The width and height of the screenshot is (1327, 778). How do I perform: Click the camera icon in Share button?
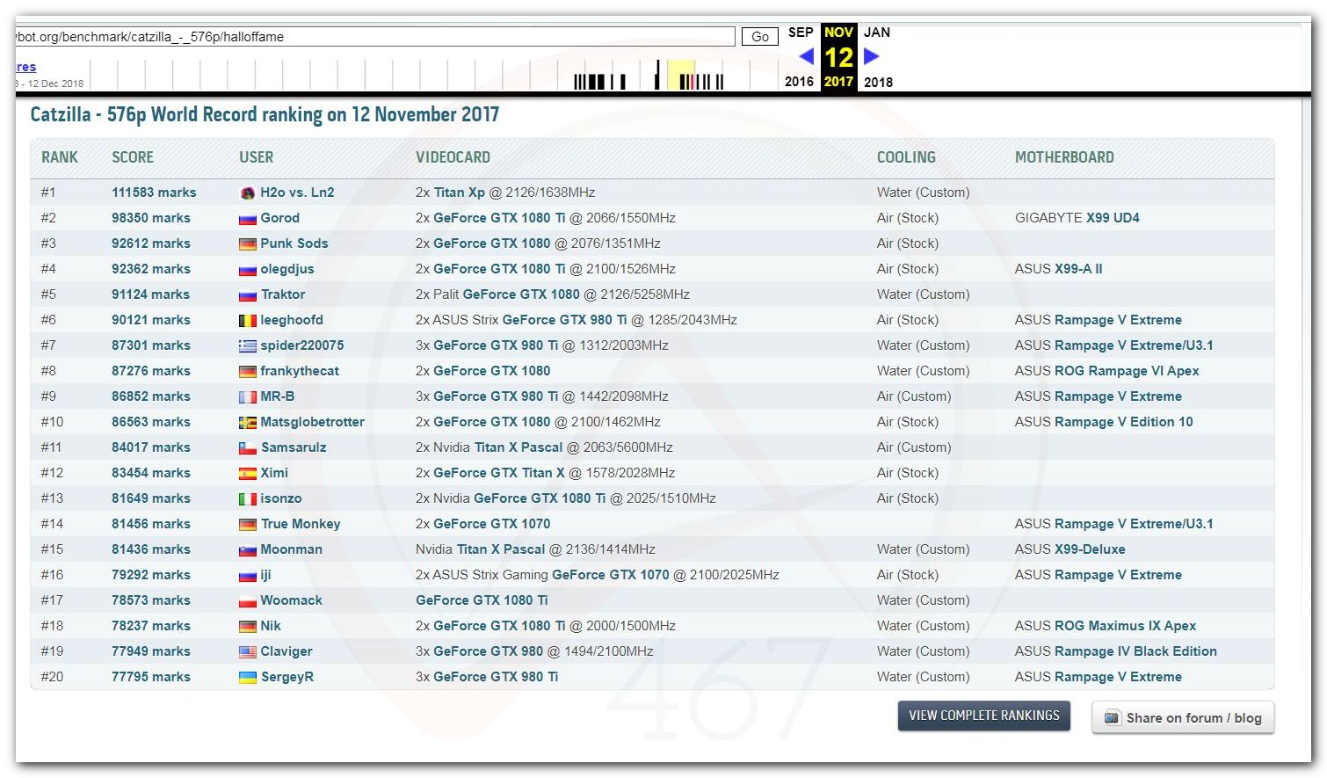tap(1113, 717)
